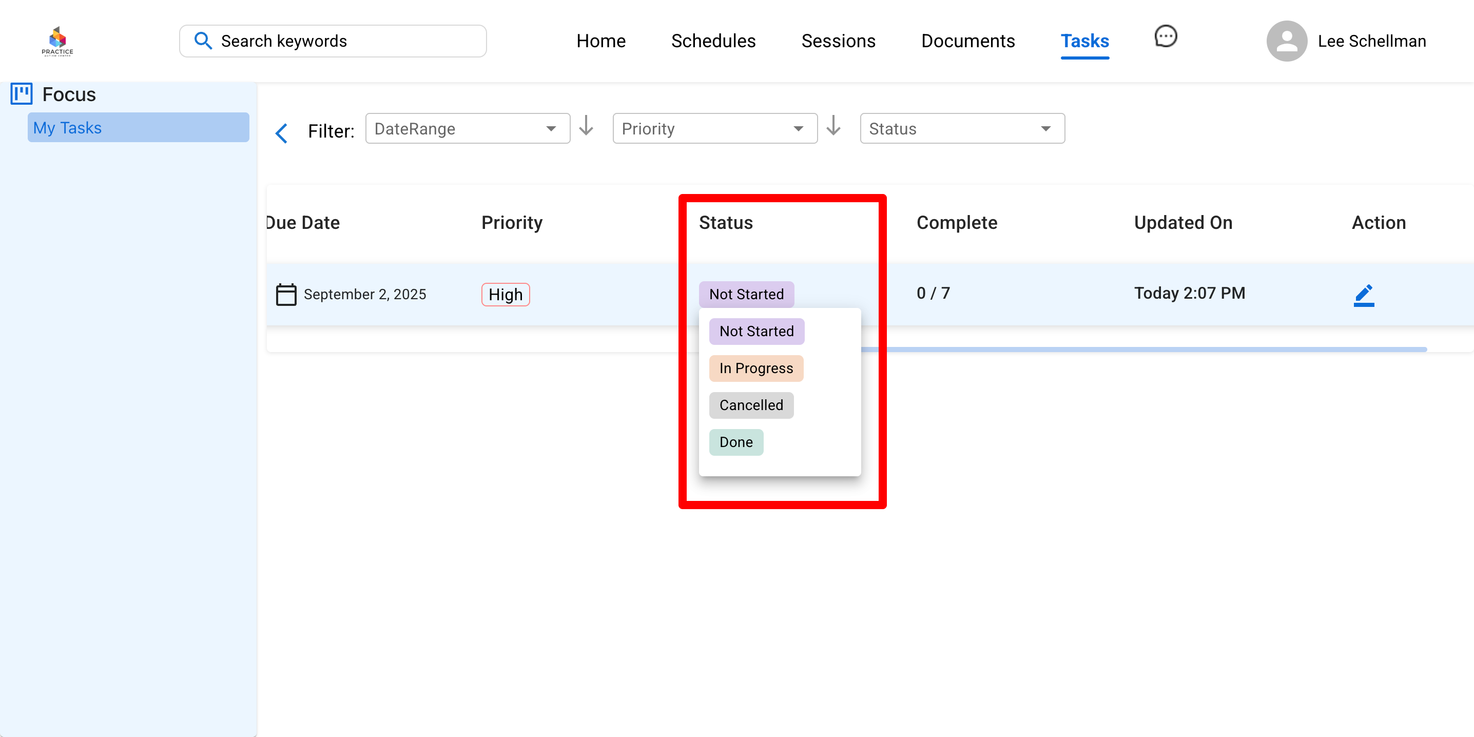Open the chat messages bubble icon
The width and height of the screenshot is (1474, 737).
1165,36
